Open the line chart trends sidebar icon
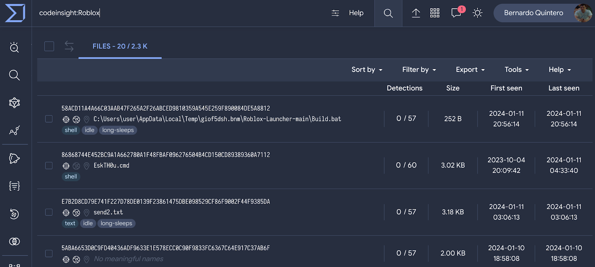This screenshot has width=595, height=267. [x=14, y=130]
